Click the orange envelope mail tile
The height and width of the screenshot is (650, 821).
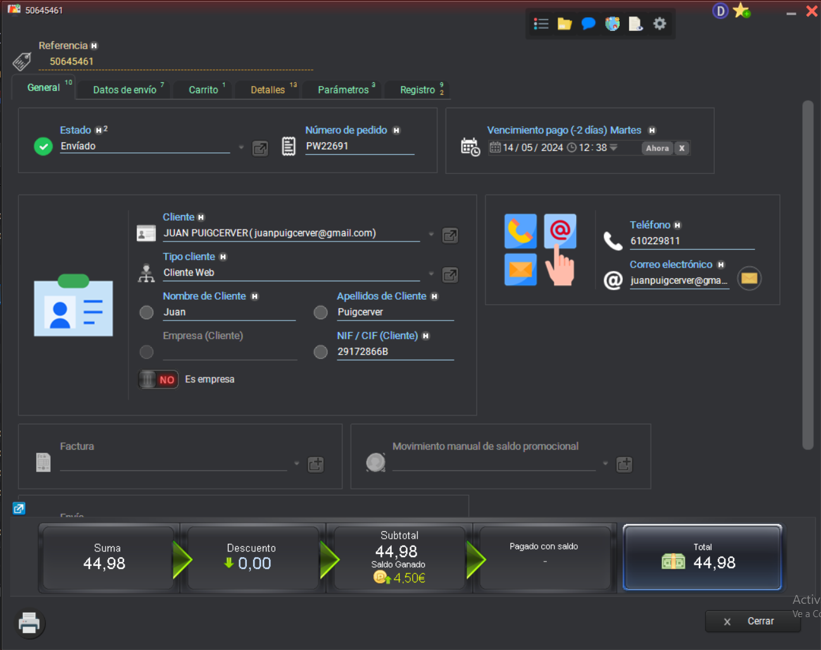(520, 269)
